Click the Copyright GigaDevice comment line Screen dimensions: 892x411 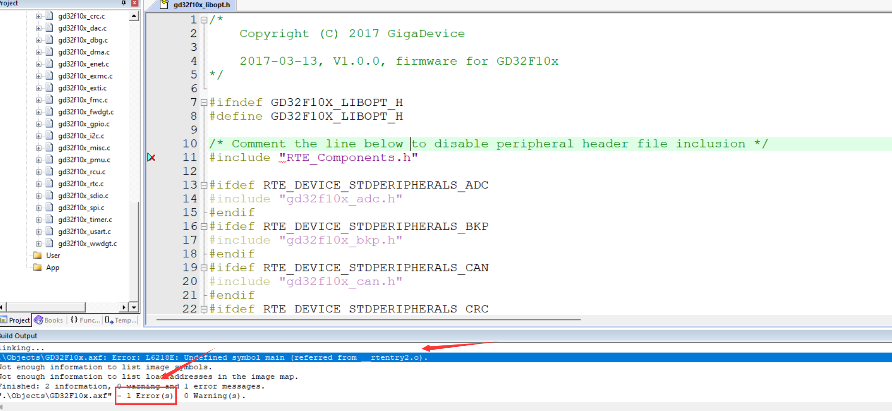click(352, 34)
